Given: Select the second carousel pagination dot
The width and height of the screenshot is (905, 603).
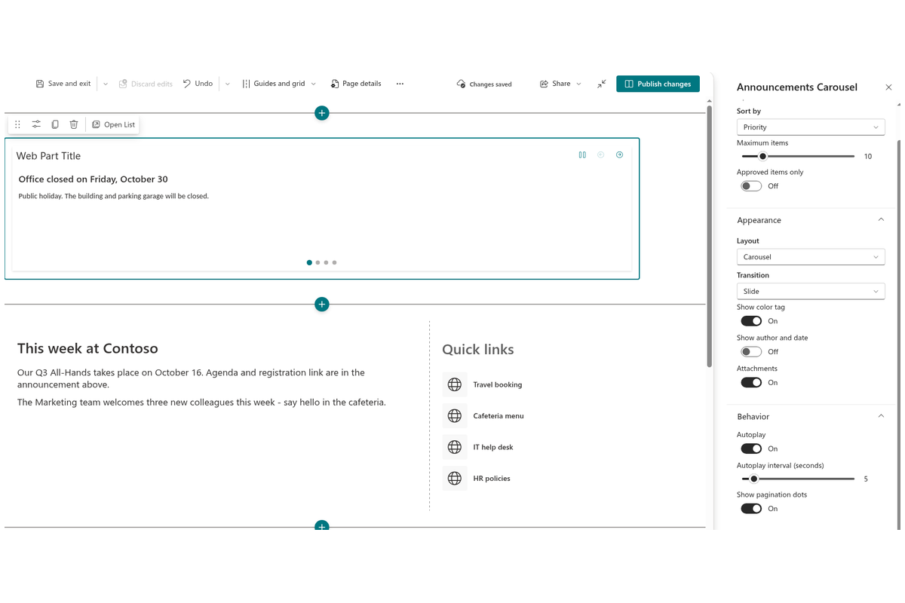Looking at the screenshot, I should (x=318, y=262).
